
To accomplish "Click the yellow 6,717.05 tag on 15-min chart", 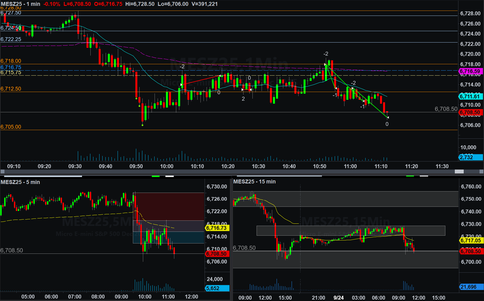I will coord(471,240).
